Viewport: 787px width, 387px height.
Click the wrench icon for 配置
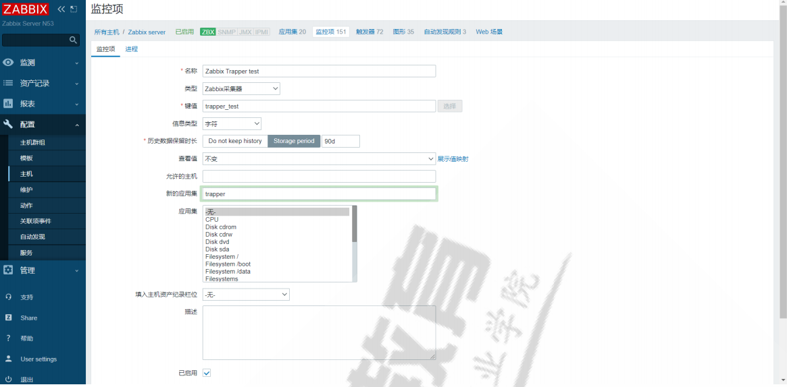(x=8, y=124)
